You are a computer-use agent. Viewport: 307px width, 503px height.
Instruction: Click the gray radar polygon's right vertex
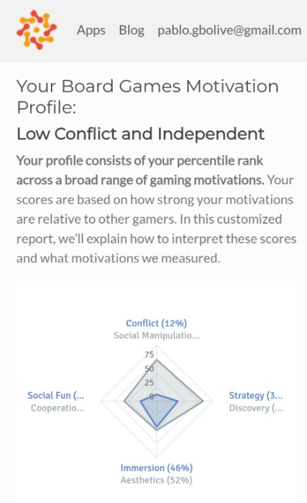[203, 401]
